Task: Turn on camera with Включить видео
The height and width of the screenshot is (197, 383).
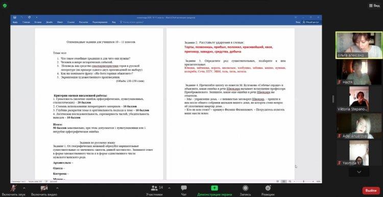Action: [44, 188]
